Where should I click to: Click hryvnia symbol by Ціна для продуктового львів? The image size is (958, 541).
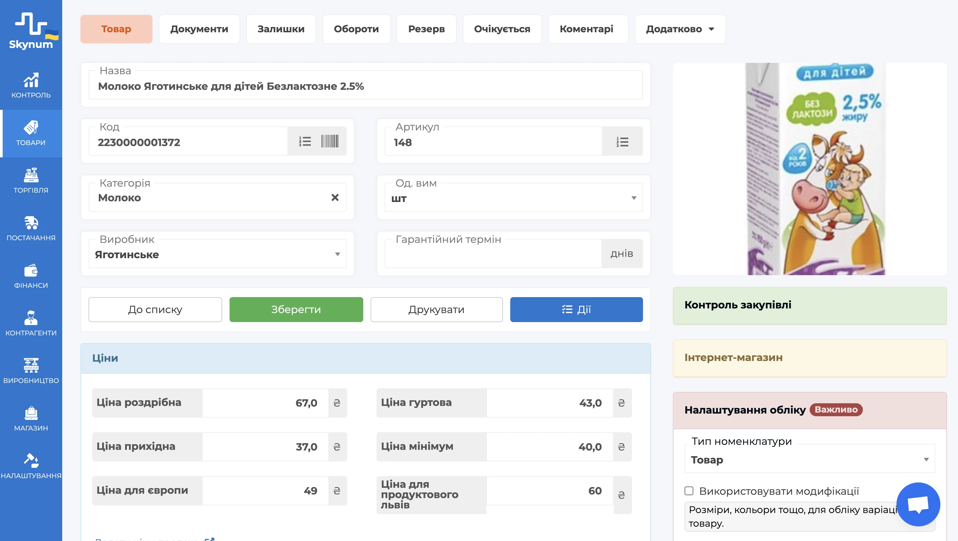(x=621, y=495)
